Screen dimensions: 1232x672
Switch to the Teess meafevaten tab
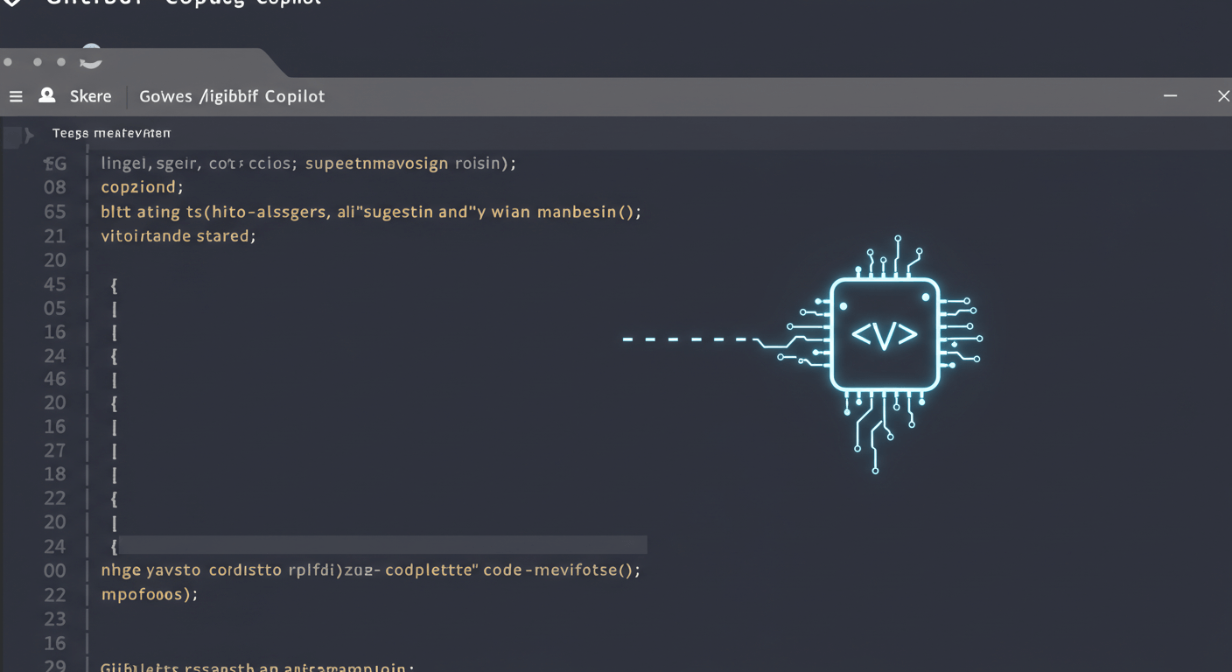pos(110,133)
